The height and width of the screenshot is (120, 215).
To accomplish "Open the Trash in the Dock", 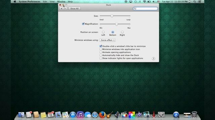I will pos(194,115).
